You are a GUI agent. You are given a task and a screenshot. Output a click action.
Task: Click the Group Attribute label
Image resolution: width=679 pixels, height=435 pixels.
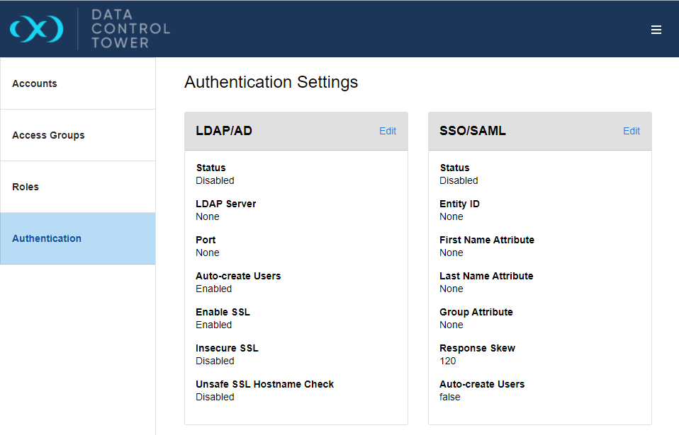pos(476,312)
